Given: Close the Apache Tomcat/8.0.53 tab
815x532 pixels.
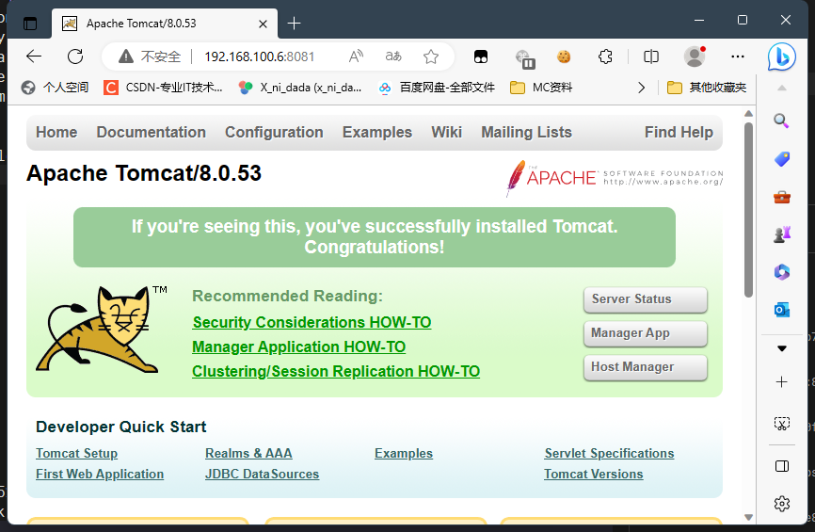Looking at the screenshot, I should (x=263, y=24).
